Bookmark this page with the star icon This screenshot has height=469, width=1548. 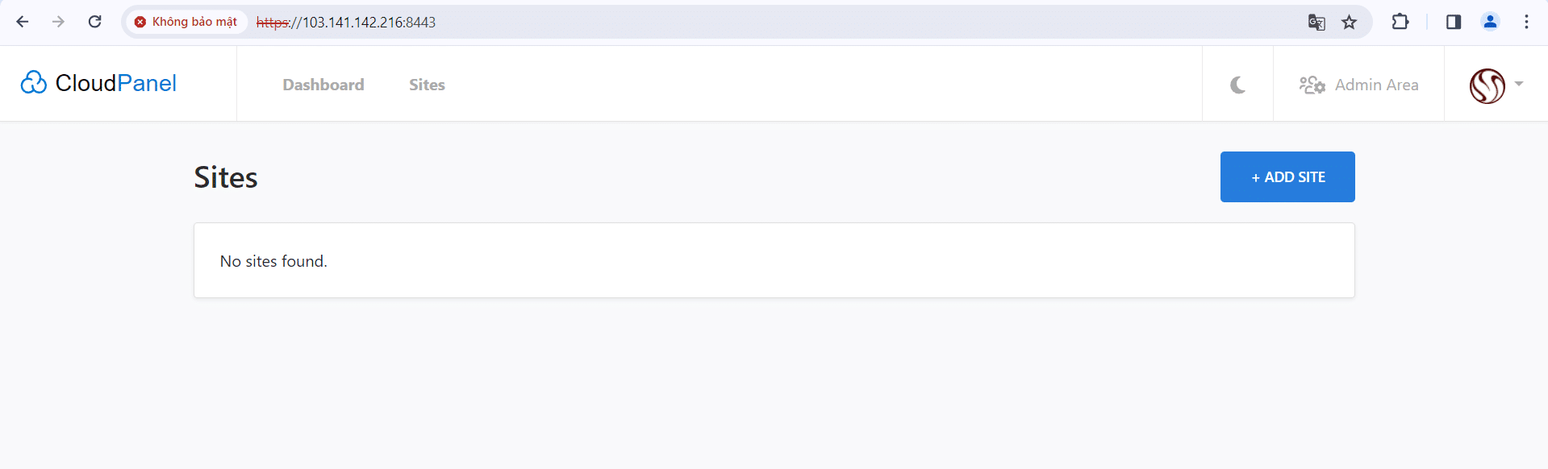coord(1350,22)
